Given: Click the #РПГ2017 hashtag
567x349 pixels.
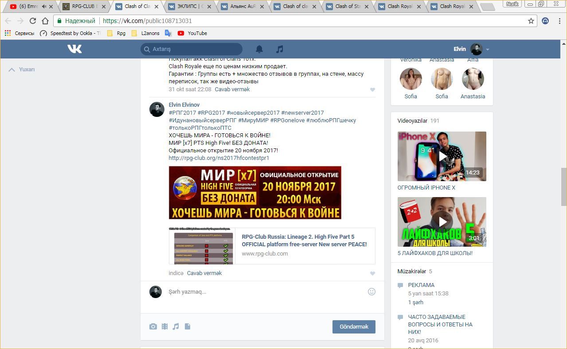Looking at the screenshot, I should click(x=182, y=112).
